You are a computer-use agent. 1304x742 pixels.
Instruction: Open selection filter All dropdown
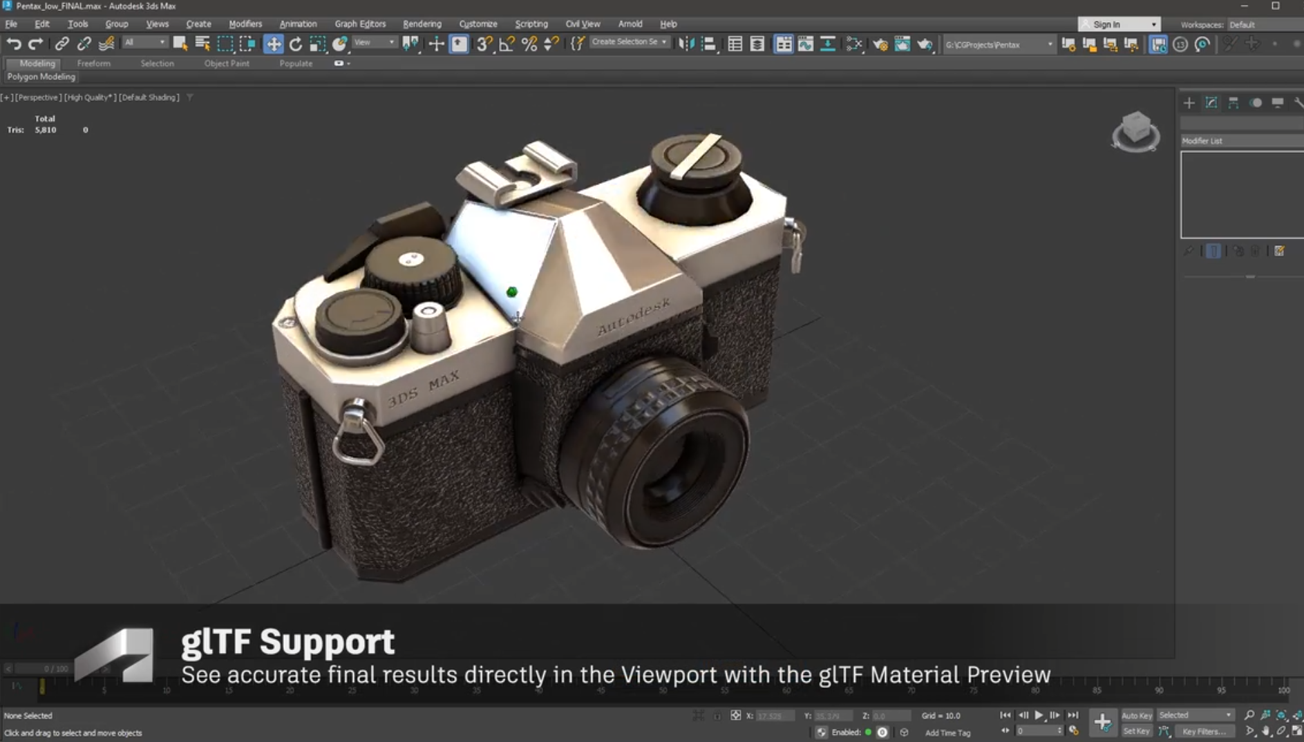(x=144, y=43)
